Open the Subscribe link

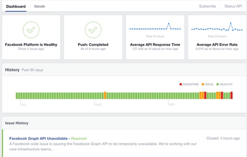coord(208,7)
